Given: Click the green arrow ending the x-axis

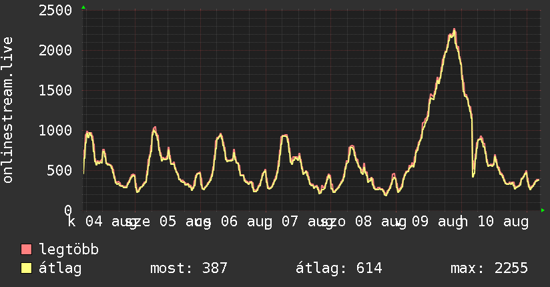Looking at the screenshot, I should coord(543,210).
